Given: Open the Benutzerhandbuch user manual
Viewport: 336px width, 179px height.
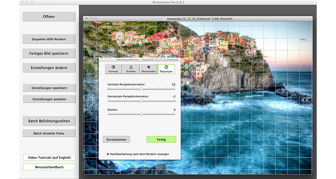Looking at the screenshot, I should point(49,167).
